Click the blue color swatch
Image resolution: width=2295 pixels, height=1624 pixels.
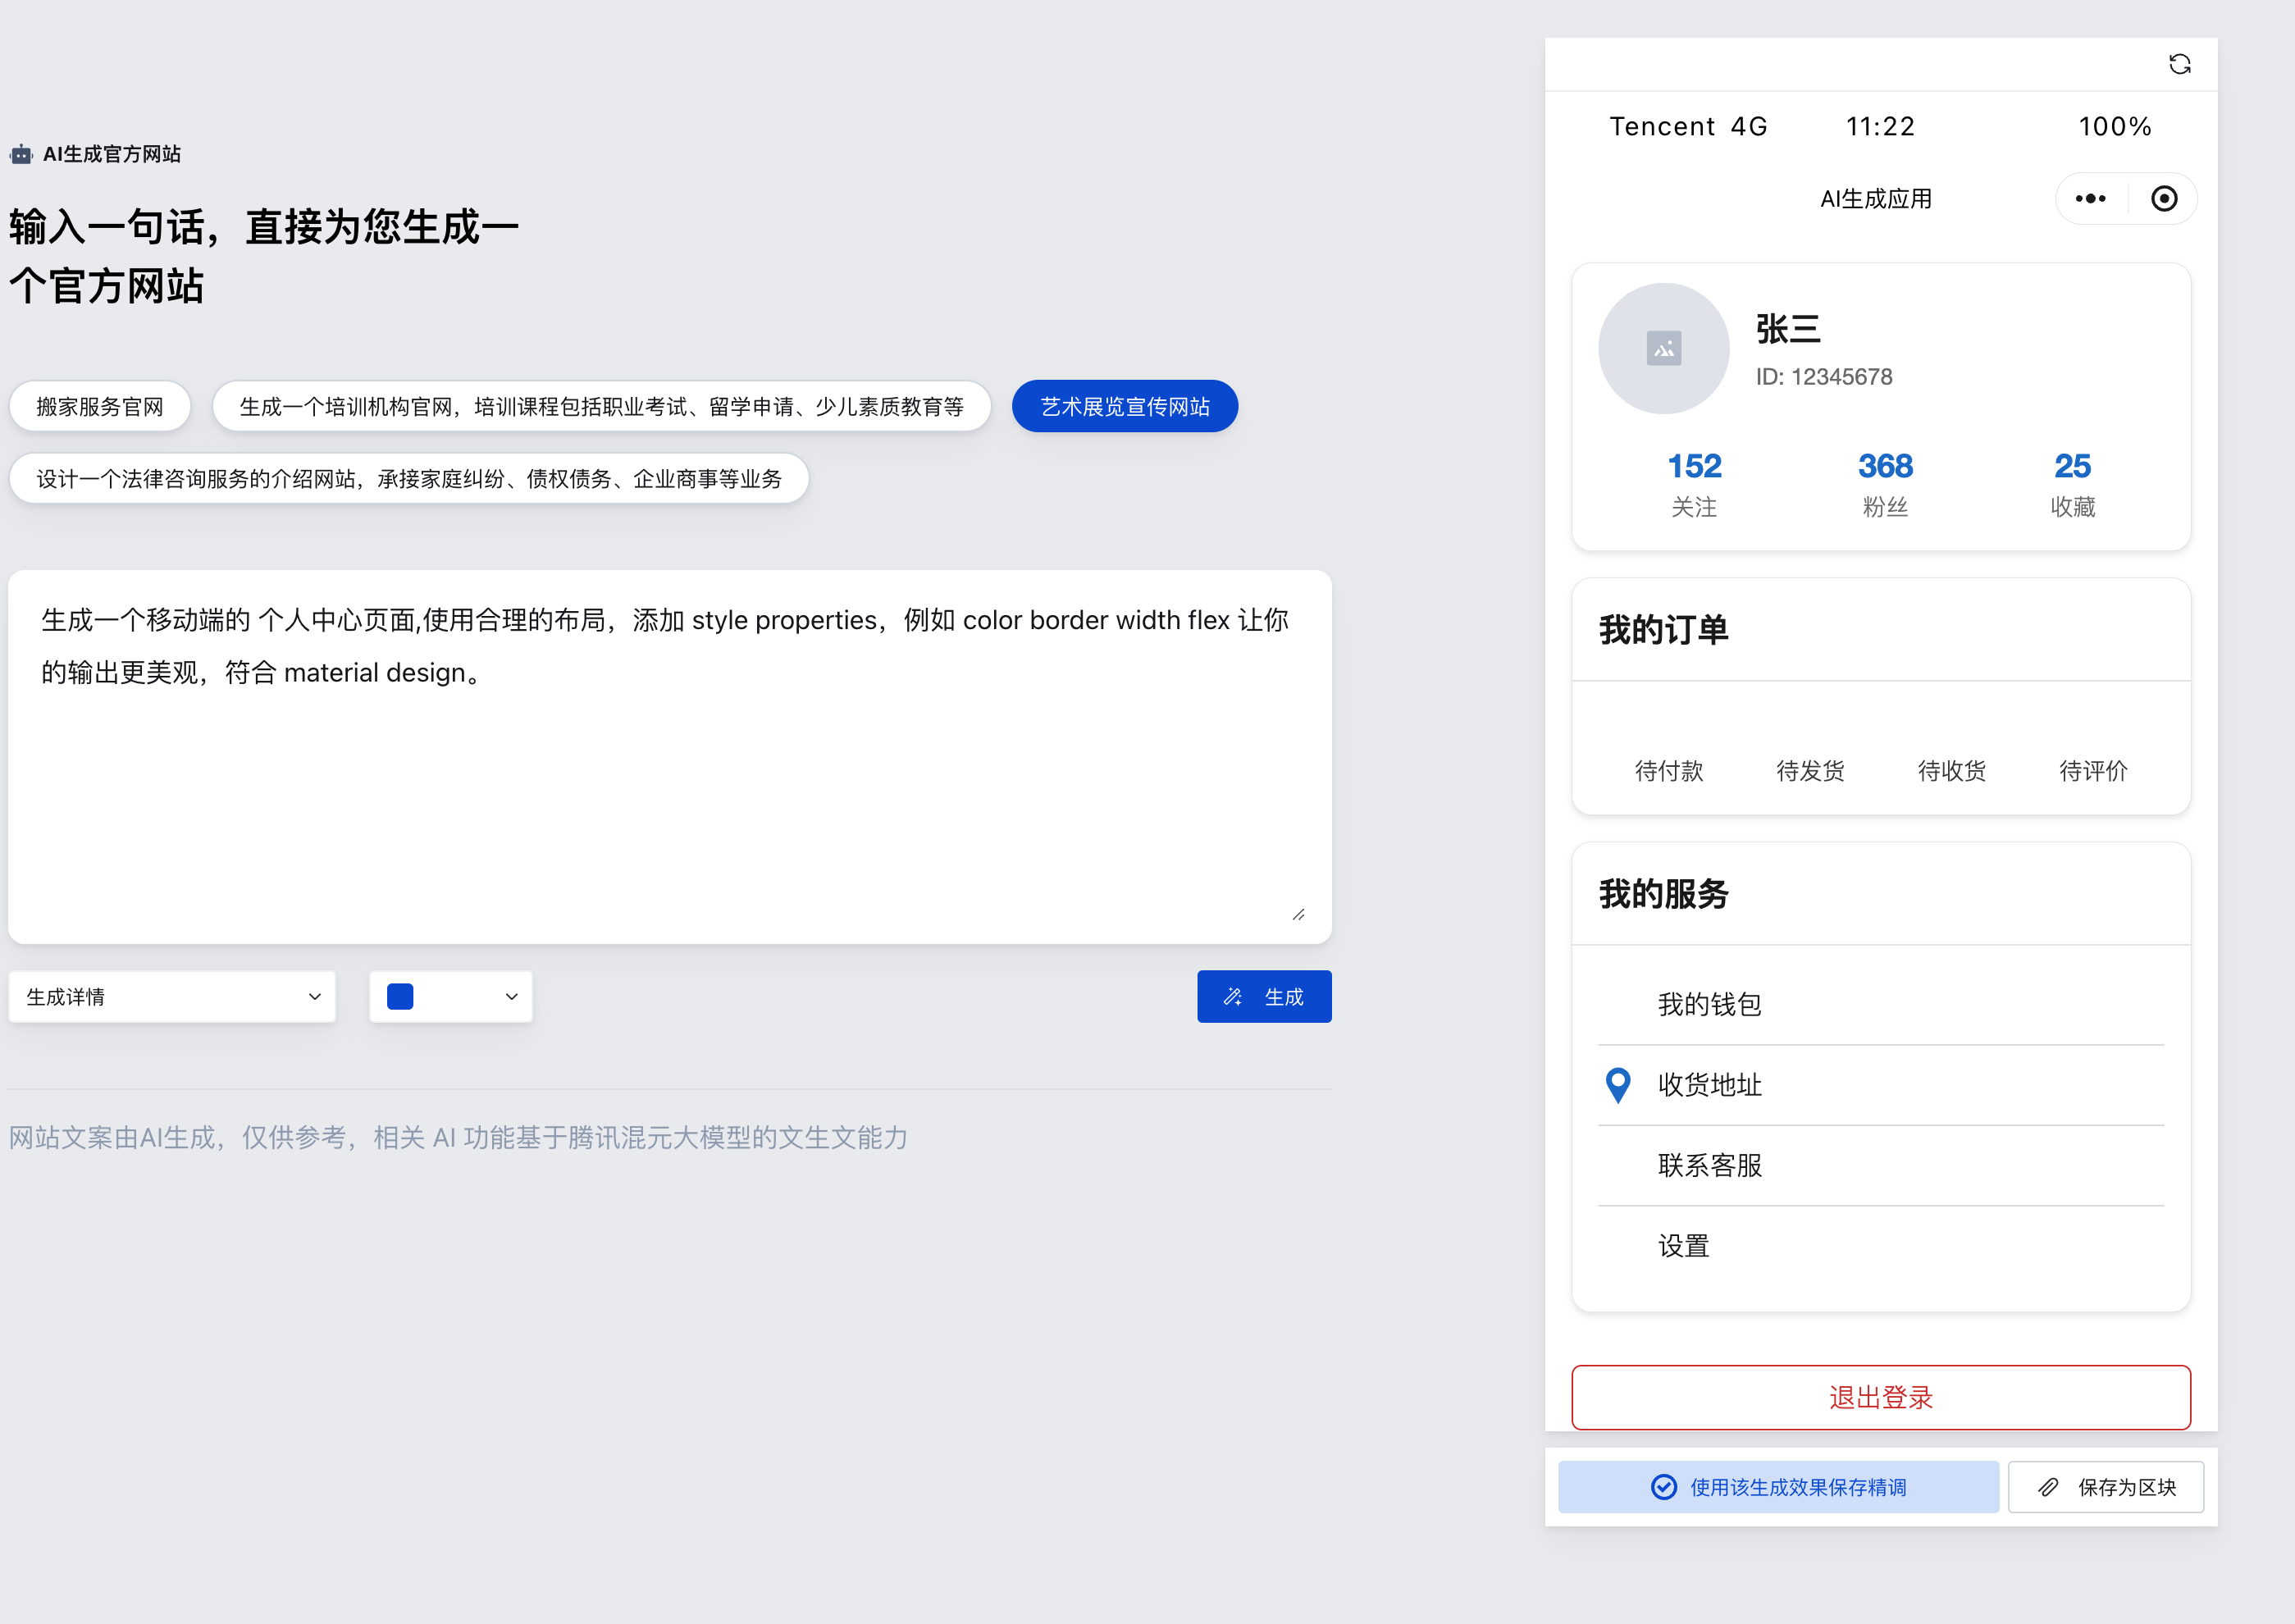[x=400, y=997]
